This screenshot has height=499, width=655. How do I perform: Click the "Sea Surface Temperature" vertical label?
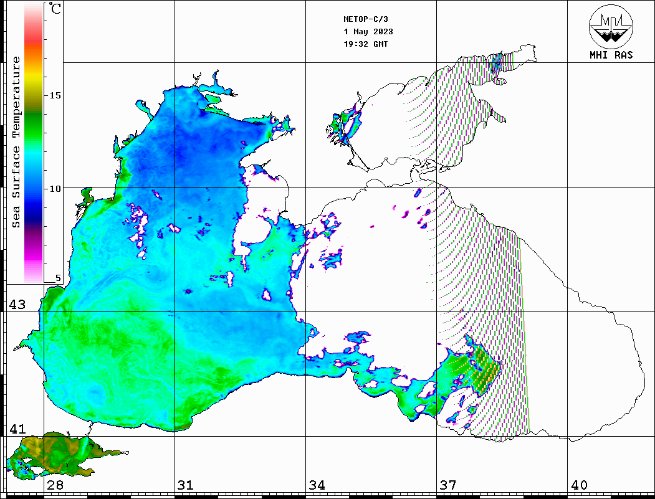[x=16, y=142]
